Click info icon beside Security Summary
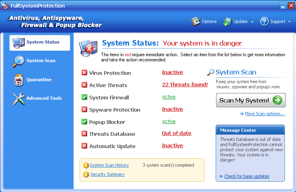 point(86,175)
